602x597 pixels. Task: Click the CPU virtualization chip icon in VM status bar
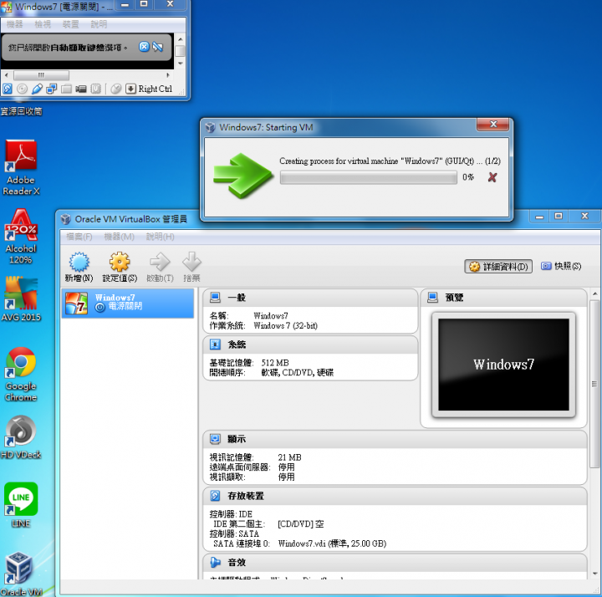pyautogui.click(x=95, y=89)
